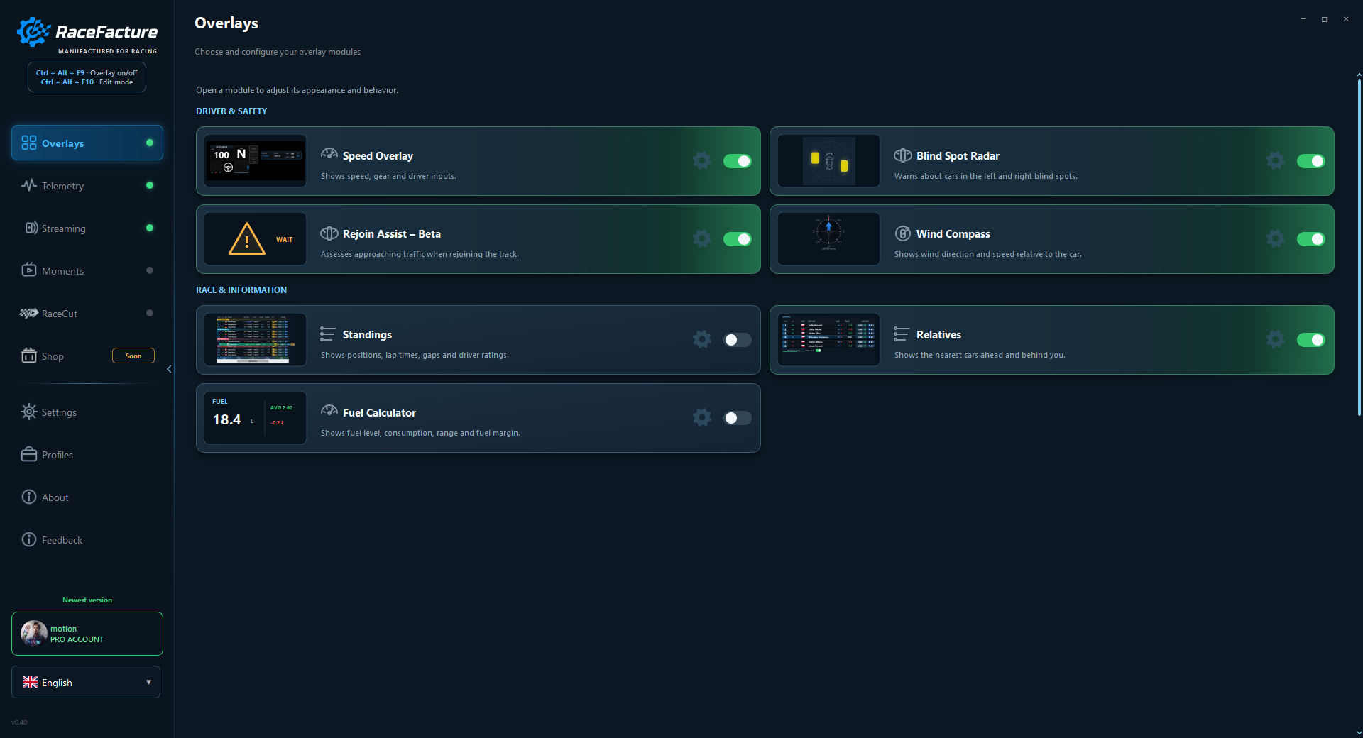This screenshot has height=738, width=1363.
Task: Collapse the sidebar with the chevron
Action: point(169,369)
